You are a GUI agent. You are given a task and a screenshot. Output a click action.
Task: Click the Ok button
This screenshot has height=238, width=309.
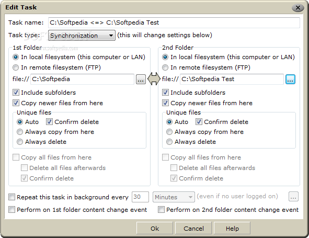pyautogui.click(x=155, y=229)
